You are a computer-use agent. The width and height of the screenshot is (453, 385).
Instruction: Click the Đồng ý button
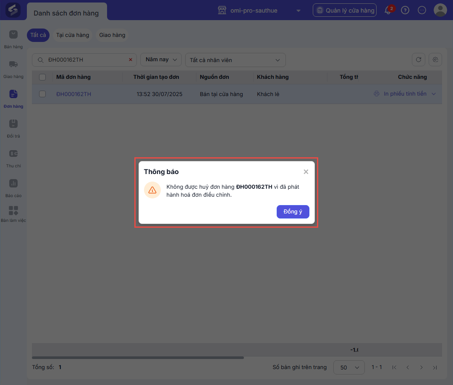point(293,211)
